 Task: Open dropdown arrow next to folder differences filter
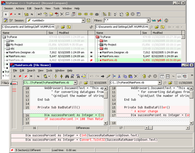15,14
